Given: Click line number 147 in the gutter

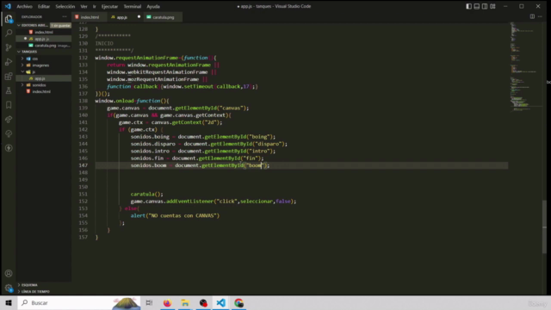Looking at the screenshot, I should tap(84, 165).
